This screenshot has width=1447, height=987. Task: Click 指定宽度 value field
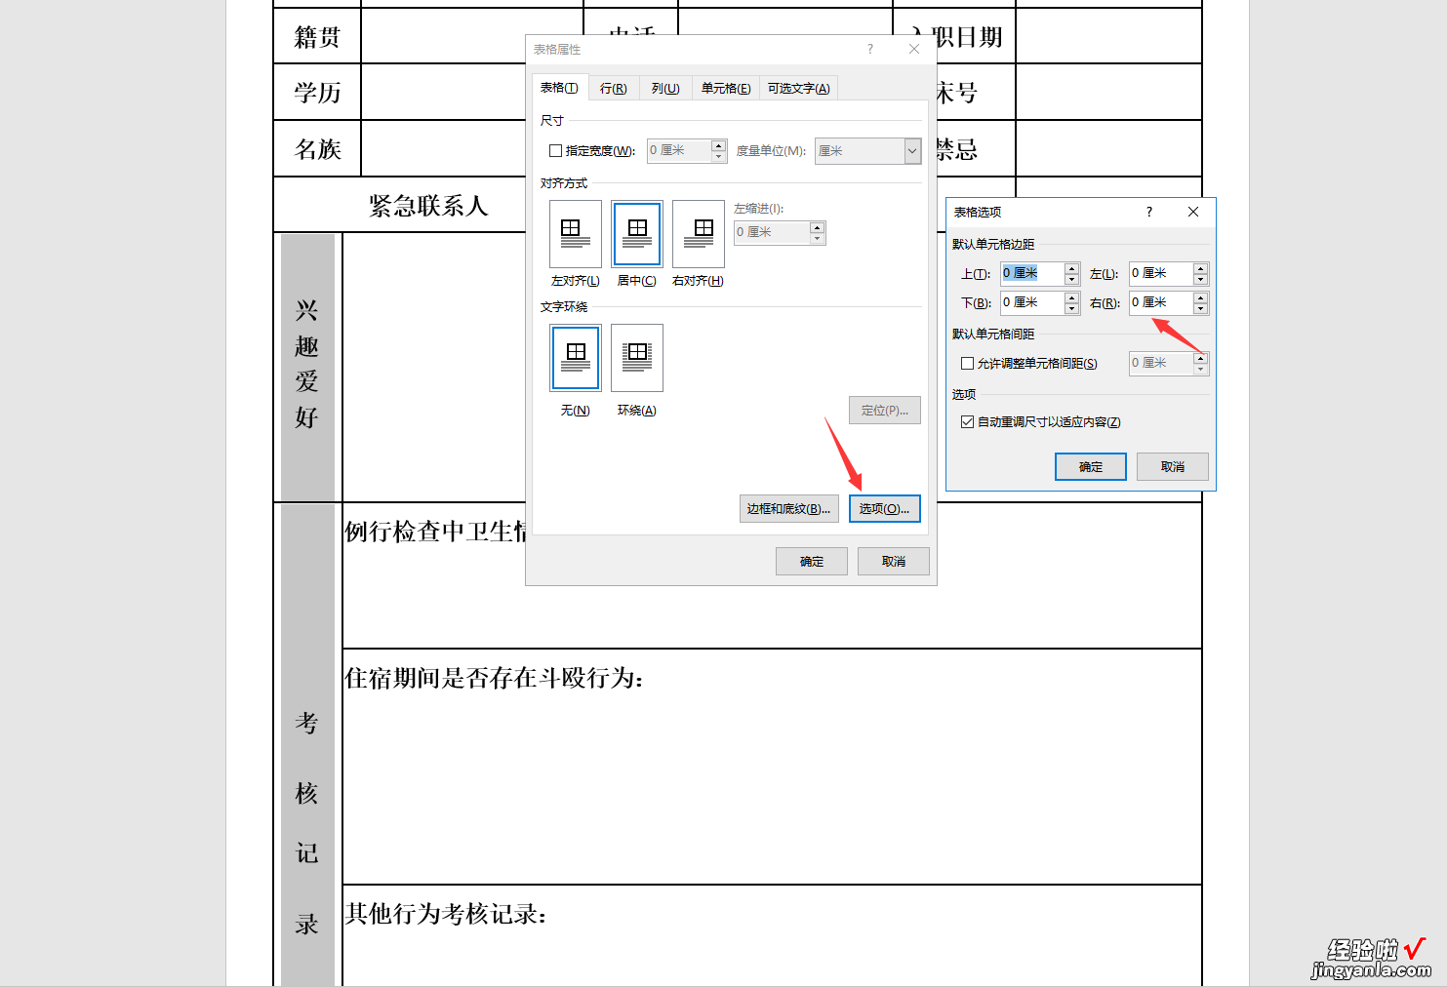tap(679, 151)
